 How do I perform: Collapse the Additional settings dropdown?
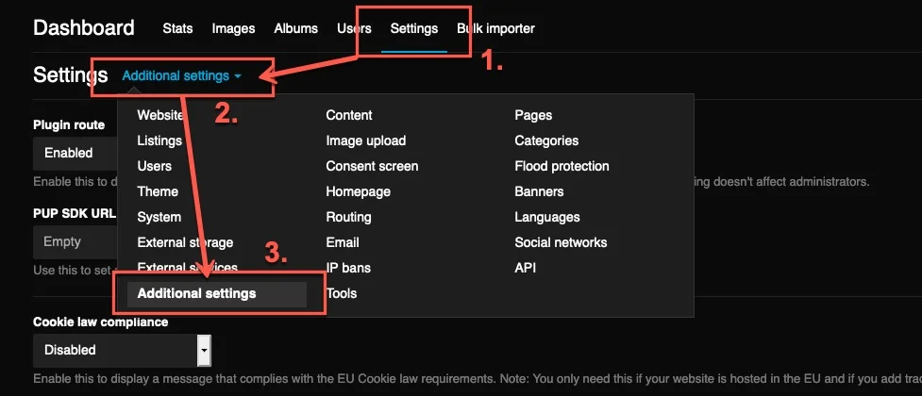[x=182, y=75]
